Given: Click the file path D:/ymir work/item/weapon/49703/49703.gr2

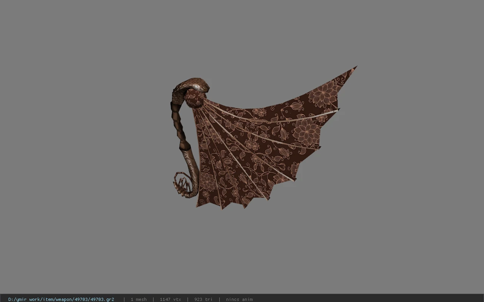Looking at the screenshot, I should pos(61,299).
